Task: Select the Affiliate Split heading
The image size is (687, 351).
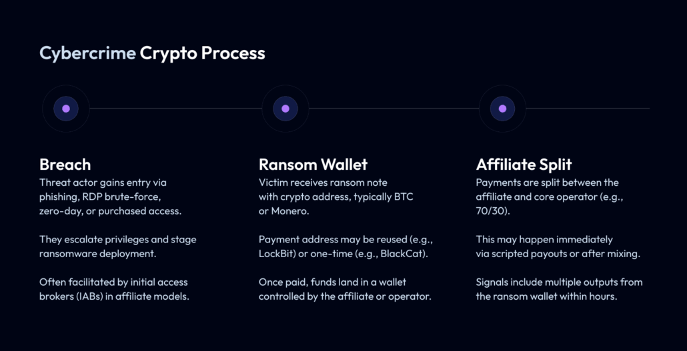Action: (x=524, y=164)
